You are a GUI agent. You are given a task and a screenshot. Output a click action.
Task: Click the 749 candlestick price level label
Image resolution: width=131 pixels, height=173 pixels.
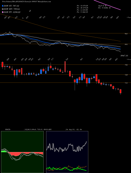[126, 75]
